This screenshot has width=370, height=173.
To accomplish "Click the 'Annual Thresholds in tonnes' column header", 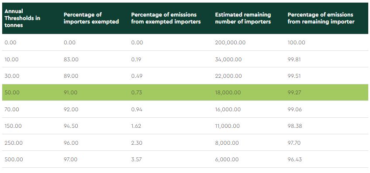I will [x=22, y=18].
